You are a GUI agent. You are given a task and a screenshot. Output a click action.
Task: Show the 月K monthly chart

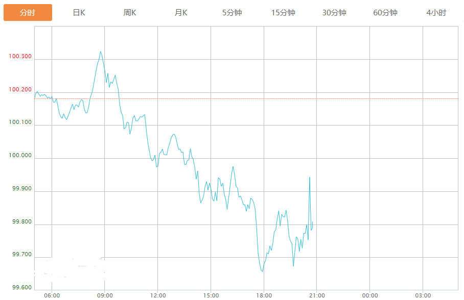181,13
